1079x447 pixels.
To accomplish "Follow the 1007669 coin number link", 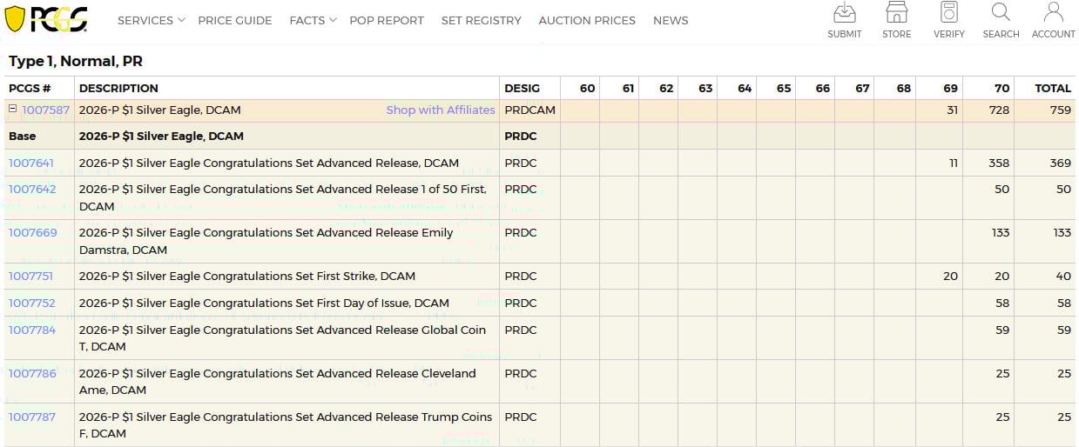I will click(32, 232).
